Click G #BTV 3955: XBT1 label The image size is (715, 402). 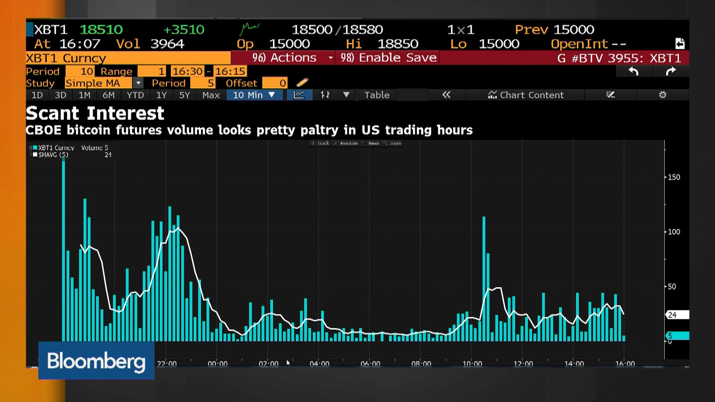point(619,58)
